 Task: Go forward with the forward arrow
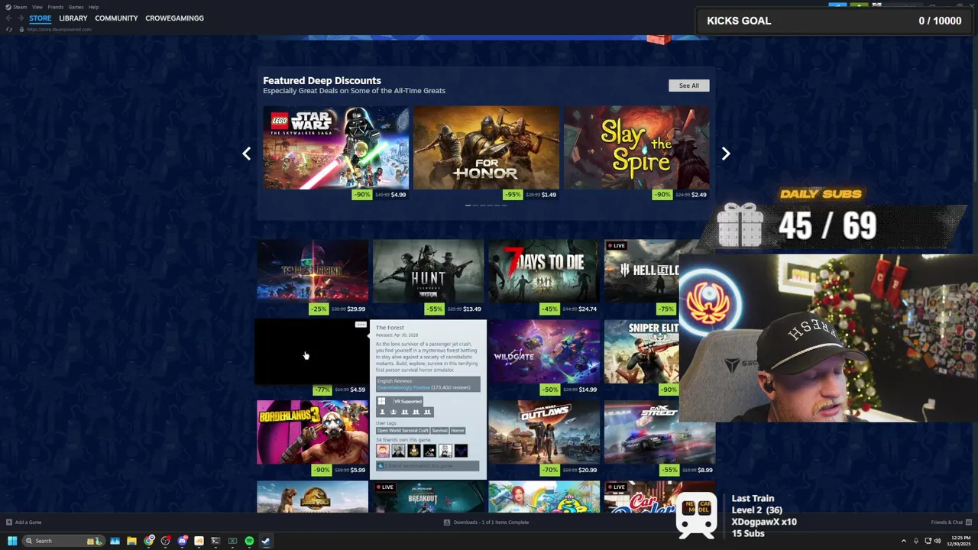click(21, 18)
